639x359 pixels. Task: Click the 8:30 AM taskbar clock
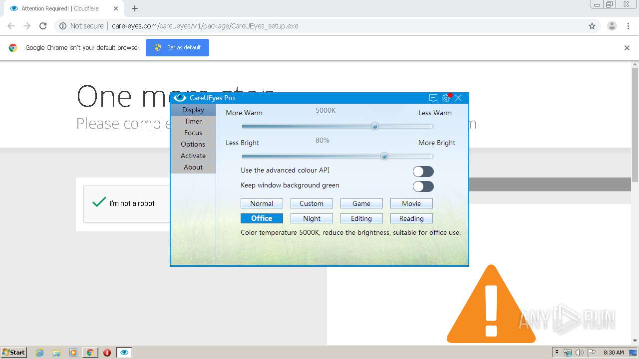click(614, 353)
